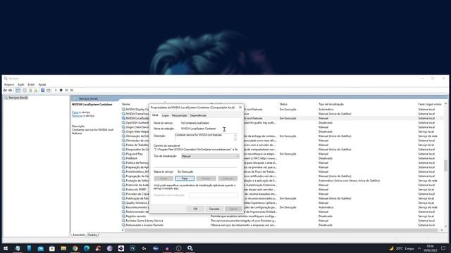451x253 pixels.
Task: Switch to the Dependências tab
Action: click(x=198, y=115)
